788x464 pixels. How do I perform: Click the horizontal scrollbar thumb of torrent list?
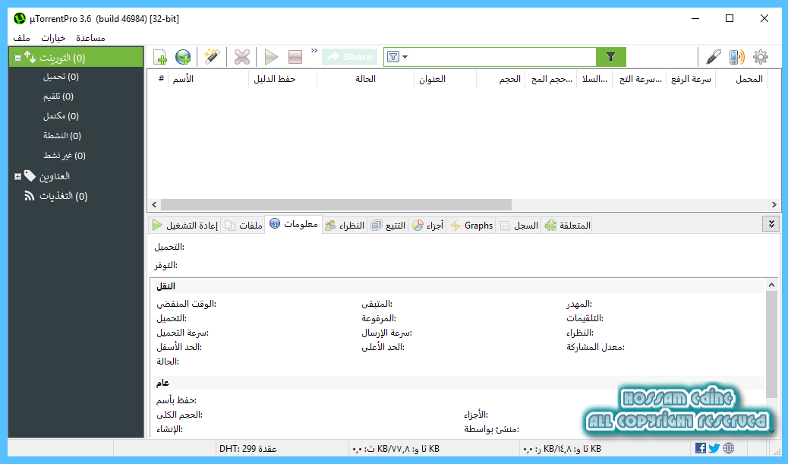336,204
